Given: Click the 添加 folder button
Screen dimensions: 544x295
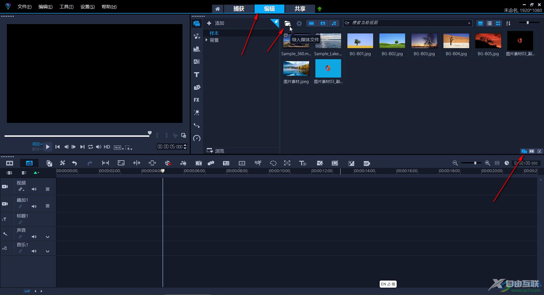Looking at the screenshot, I should coord(216,23).
